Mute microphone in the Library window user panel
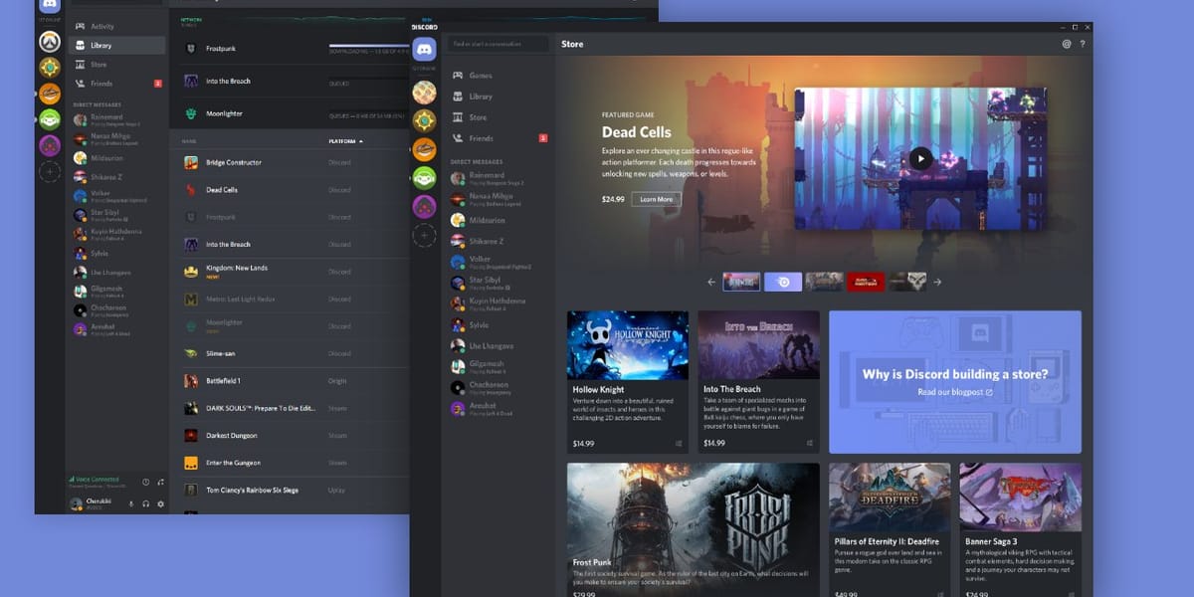This screenshot has height=597, width=1194. 130,503
